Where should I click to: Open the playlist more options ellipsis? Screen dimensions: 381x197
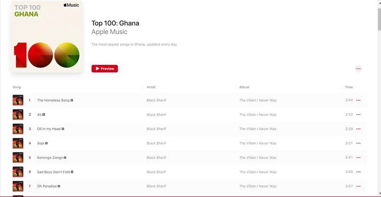358,69
